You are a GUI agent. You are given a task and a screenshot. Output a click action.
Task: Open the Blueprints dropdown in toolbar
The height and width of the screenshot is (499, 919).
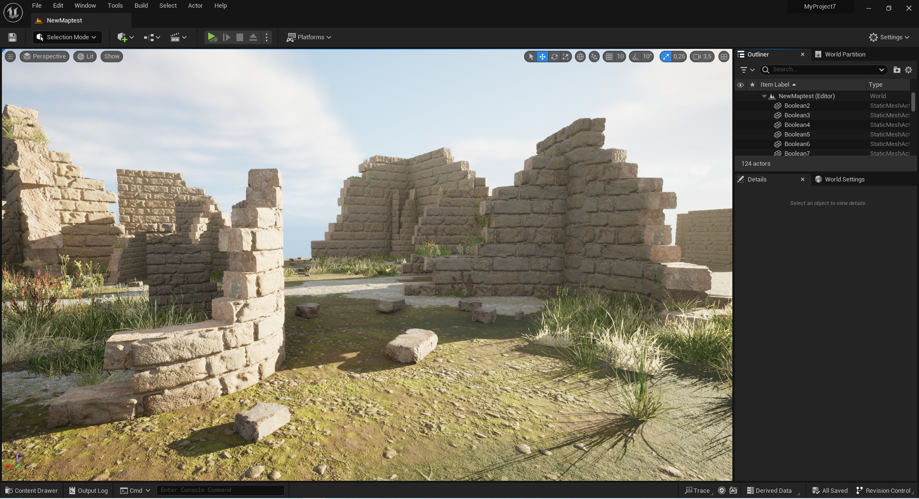click(x=152, y=37)
